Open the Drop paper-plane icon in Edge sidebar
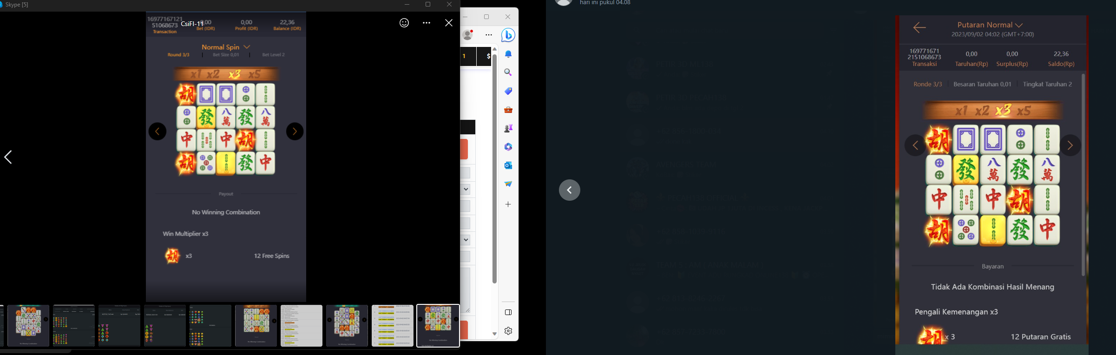The height and width of the screenshot is (355, 1116). pyautogui.click(x=508, y=184)
